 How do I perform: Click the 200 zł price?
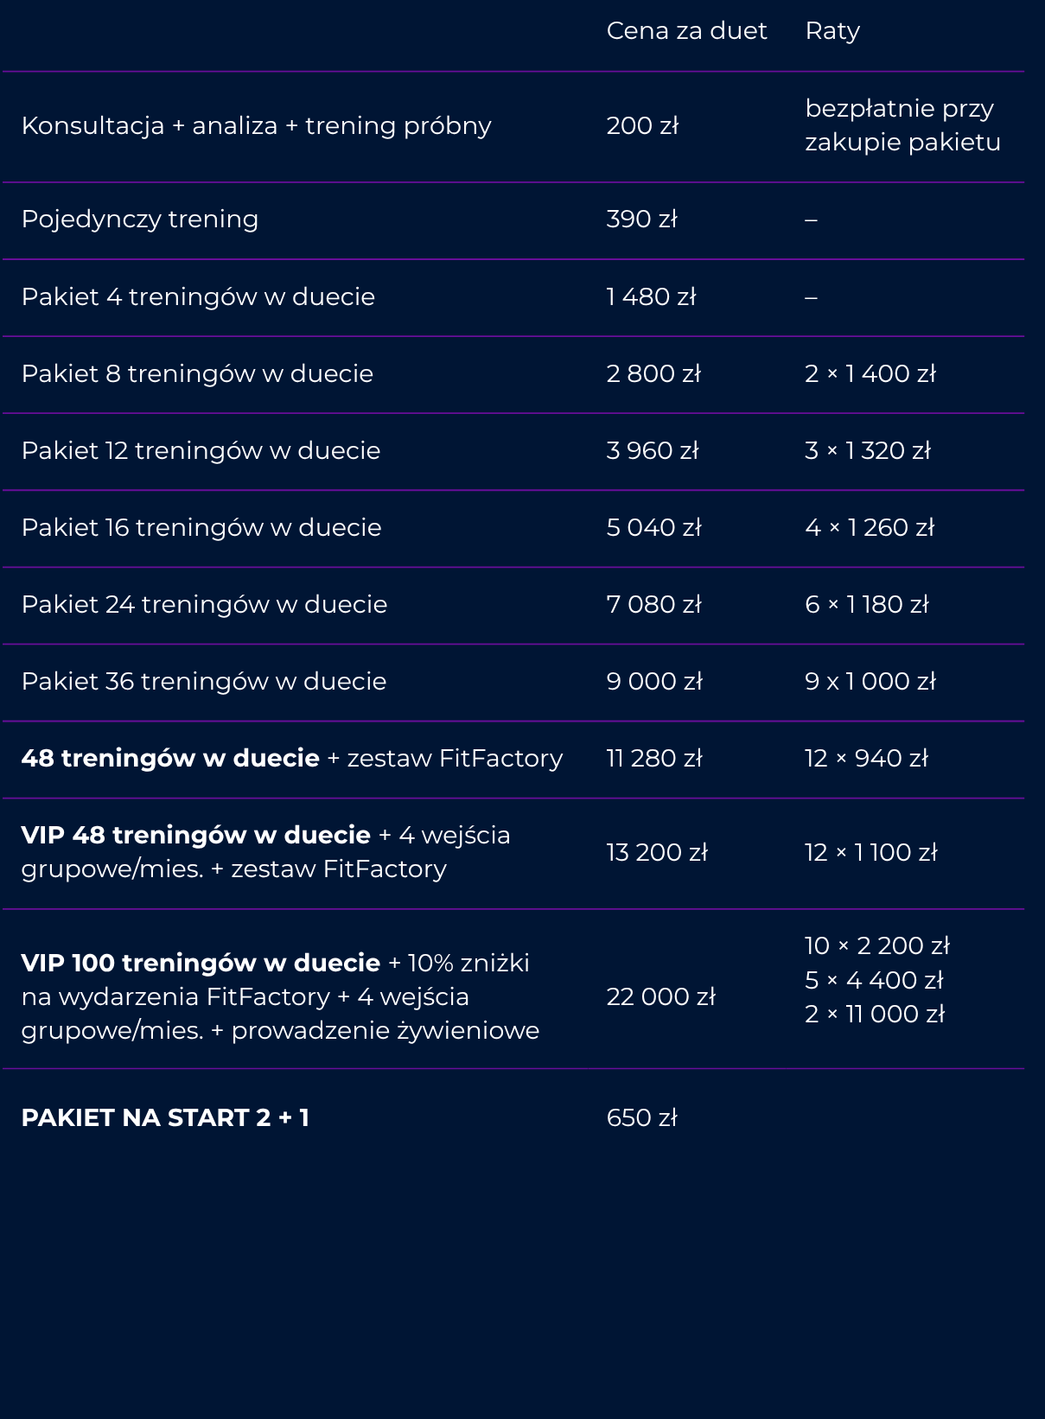point(642,126)
